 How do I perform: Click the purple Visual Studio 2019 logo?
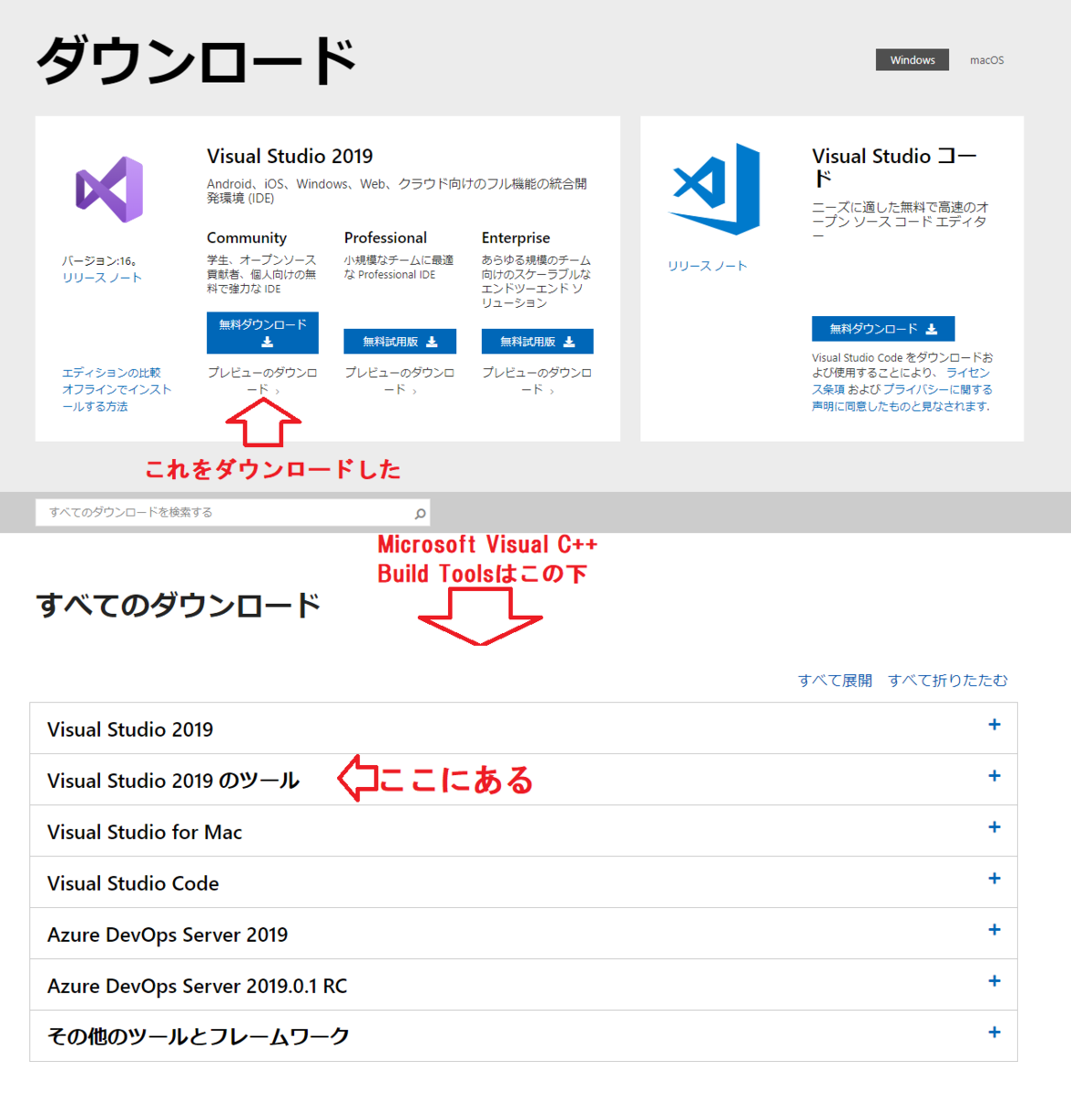(x=109, y=189)
